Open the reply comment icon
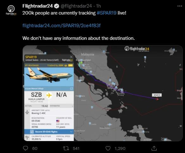The image size is (185, 153). pos(25,148)
